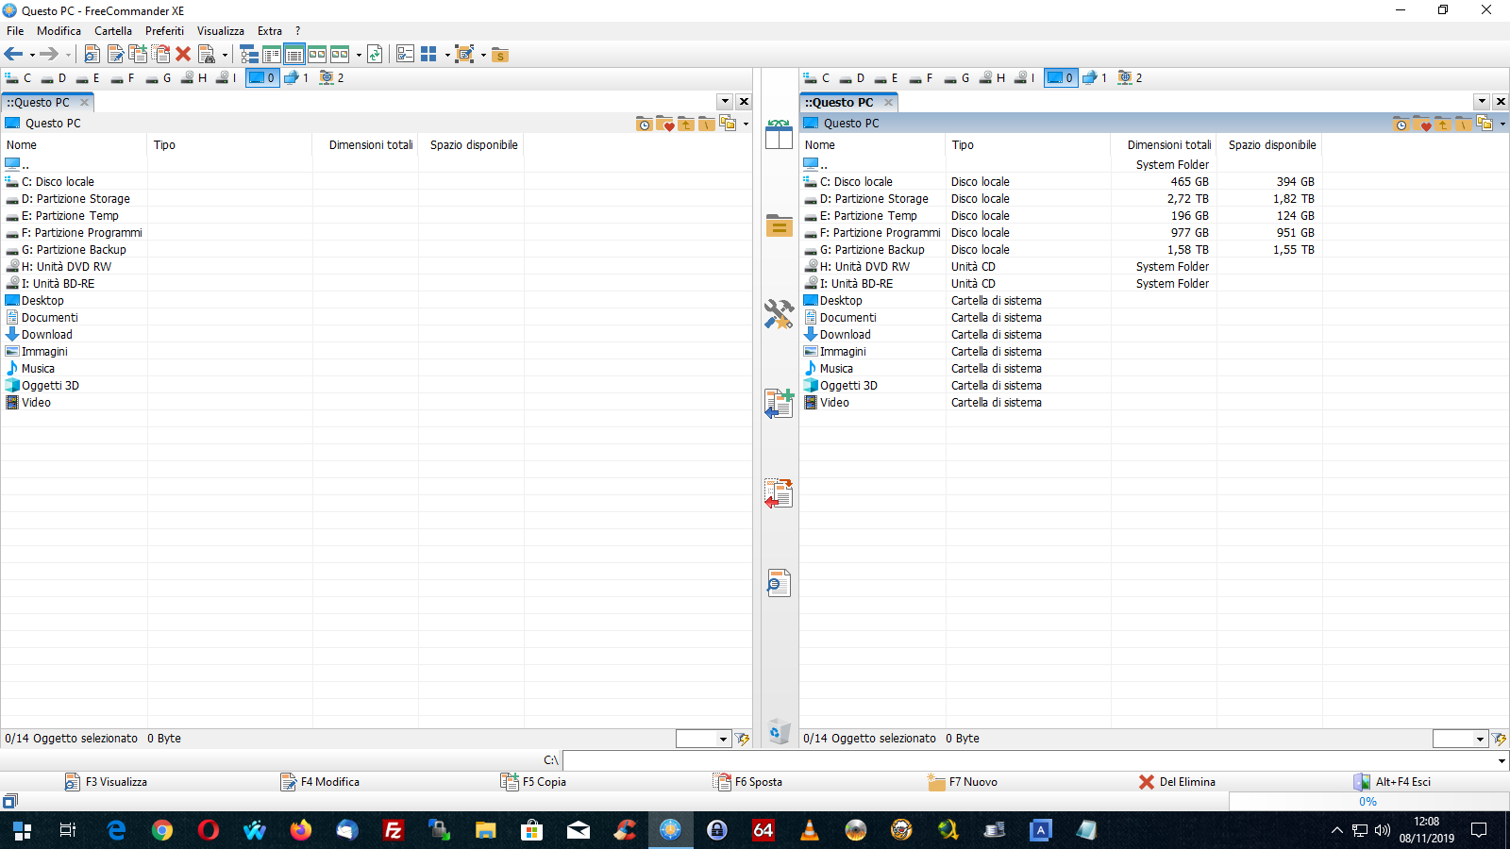
Task: Click the Swap panels icon in the middle splitter
Action: pyautogui.click(x=779, y=135)
